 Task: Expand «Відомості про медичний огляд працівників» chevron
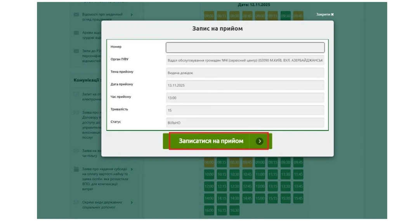(132, 15)
